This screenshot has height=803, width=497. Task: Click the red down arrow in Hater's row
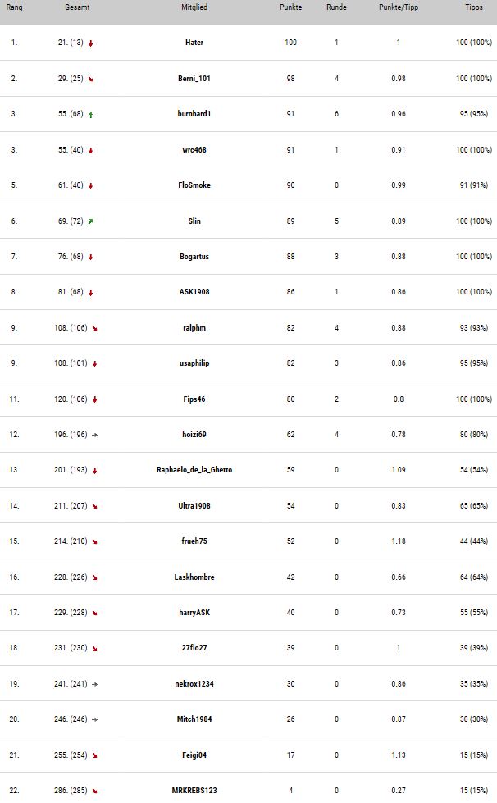click(90, 43)
